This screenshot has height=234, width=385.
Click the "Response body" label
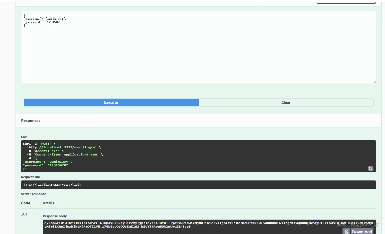[55, 216]
